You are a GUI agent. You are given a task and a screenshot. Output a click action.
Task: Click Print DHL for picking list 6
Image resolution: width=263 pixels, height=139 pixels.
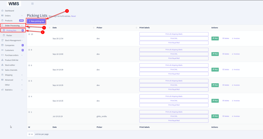pos(174,69)
